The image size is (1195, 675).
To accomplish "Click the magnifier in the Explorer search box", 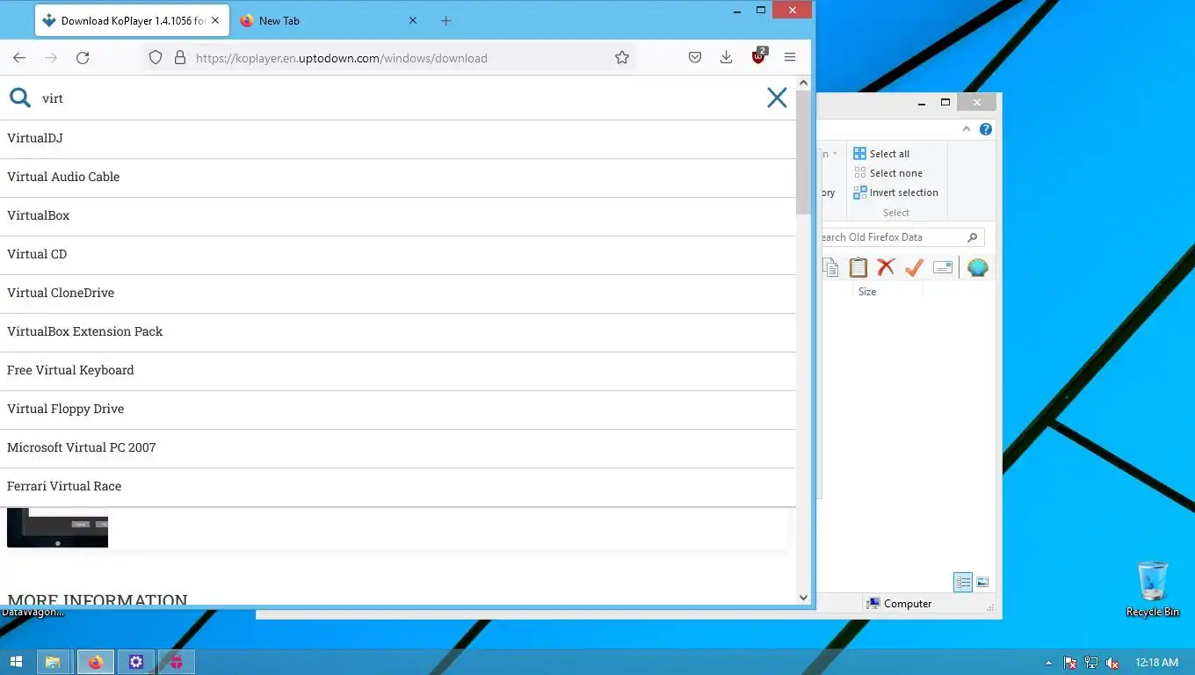I will [x=972, y=237].
